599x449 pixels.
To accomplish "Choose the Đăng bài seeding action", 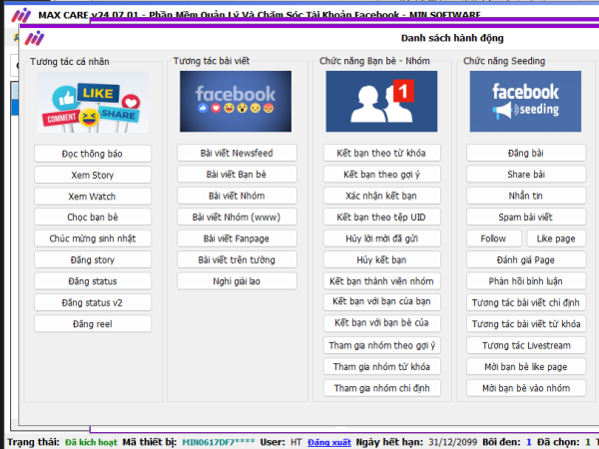I will 526,153.
